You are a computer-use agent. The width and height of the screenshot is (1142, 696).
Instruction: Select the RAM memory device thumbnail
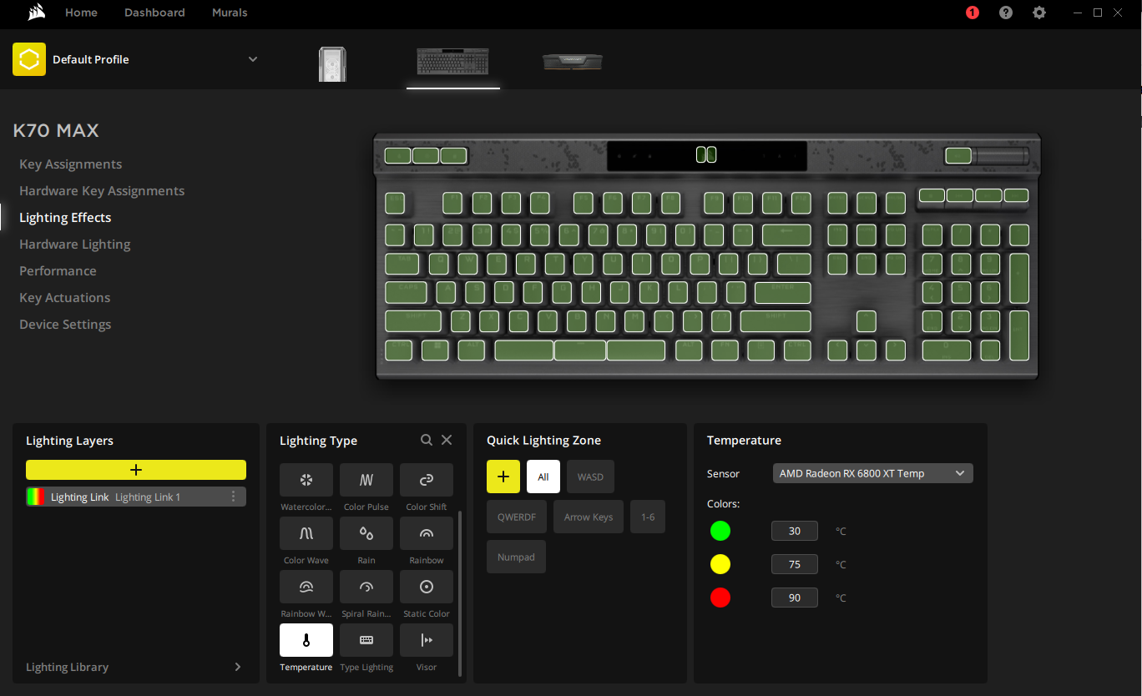573,62
